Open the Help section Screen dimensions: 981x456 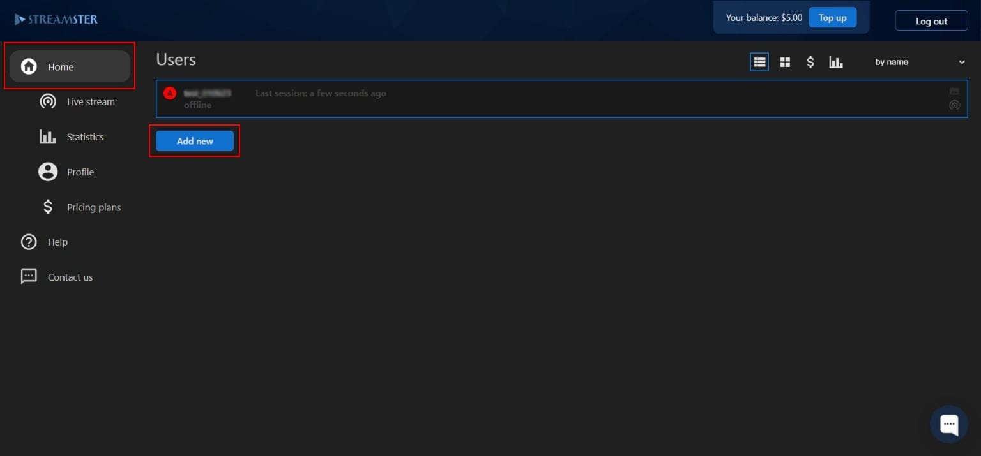(x=57, y=242)
